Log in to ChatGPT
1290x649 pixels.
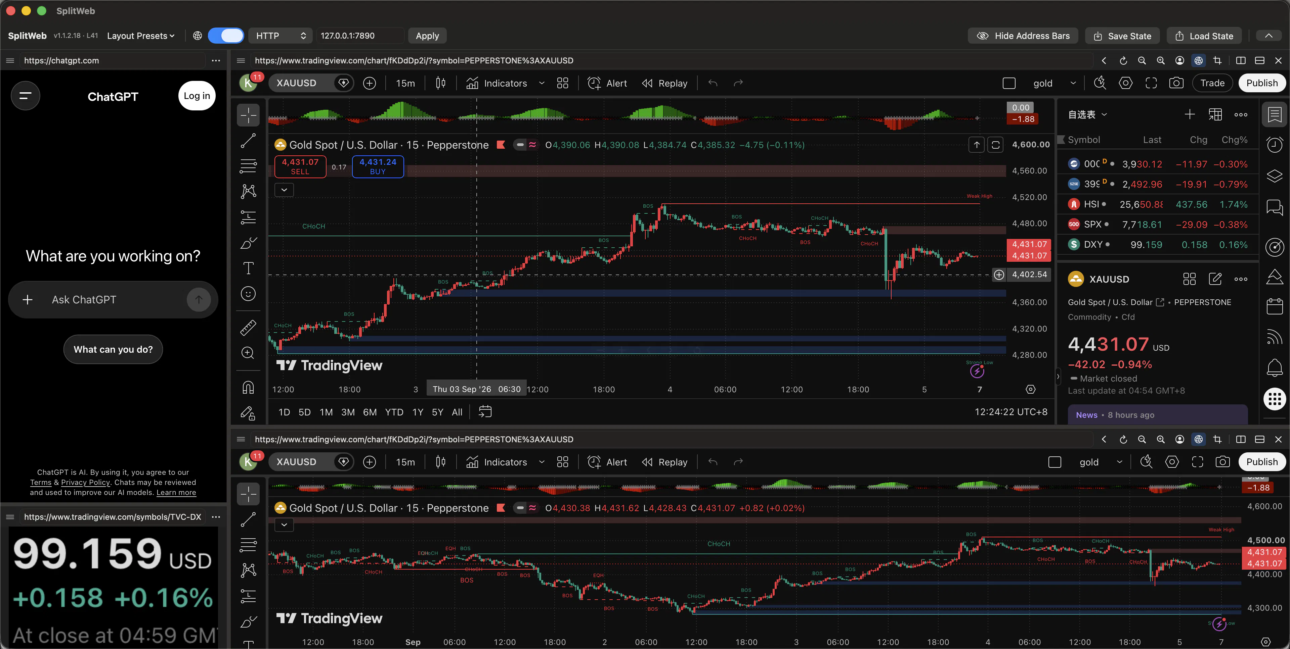click(x=197, y=96)
